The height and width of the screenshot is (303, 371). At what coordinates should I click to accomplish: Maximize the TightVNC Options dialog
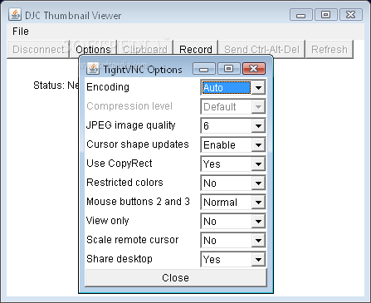point(228,69)
